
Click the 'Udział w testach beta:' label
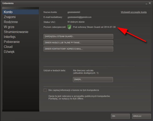(55, 70)
